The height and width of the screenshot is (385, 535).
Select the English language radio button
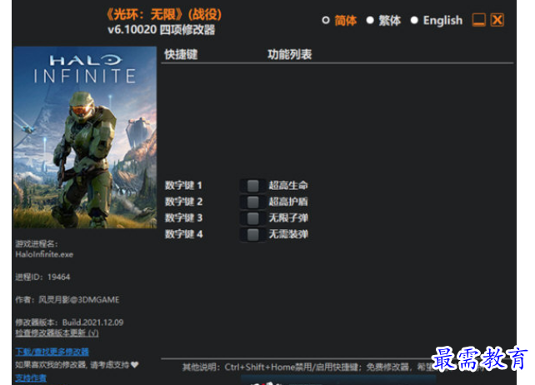coord(414,21)
